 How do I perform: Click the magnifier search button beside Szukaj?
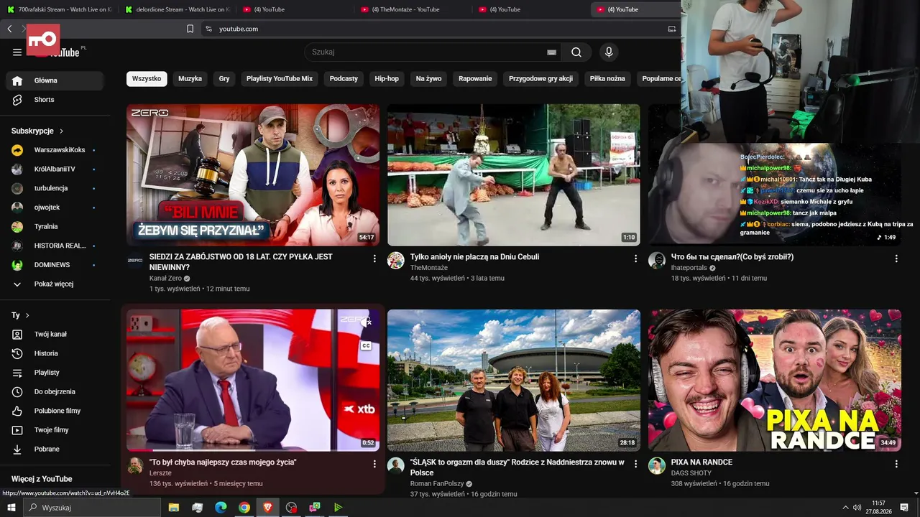pyautogui.click(x=576, y=52)
